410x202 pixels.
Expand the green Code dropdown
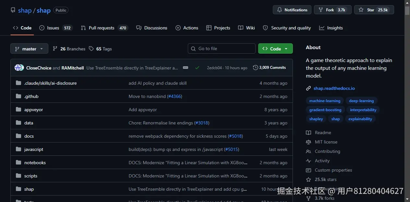click(x=275, y=49)
